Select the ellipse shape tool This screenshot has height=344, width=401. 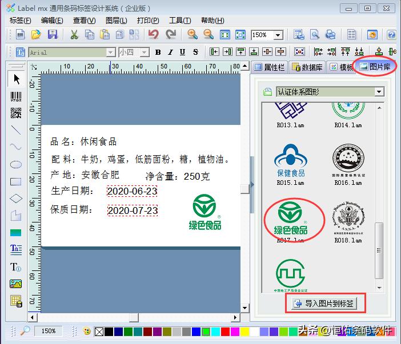16,164
